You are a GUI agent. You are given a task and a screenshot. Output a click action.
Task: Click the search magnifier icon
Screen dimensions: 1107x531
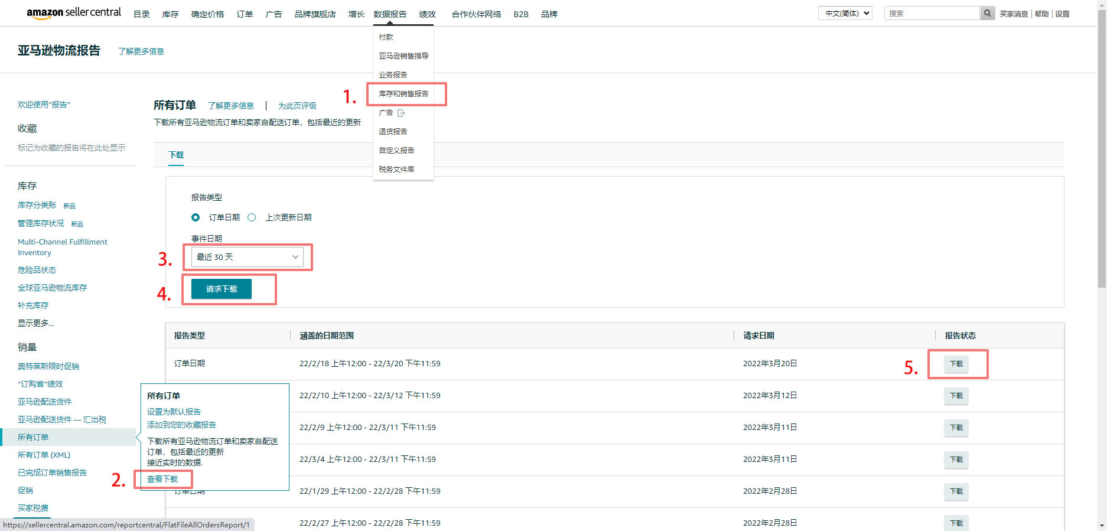pyautogui.click(x=987, y=13)
